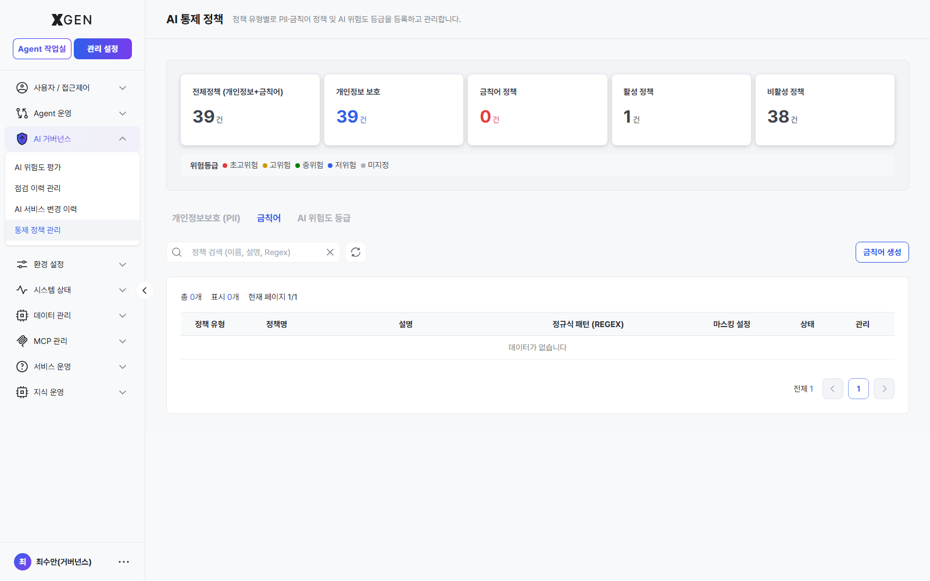This screenshot has width=930, height=581.
Task: Collapse the AI 거버넌스 section chevron
Action: pyautogui.click(x=123, y=139)
